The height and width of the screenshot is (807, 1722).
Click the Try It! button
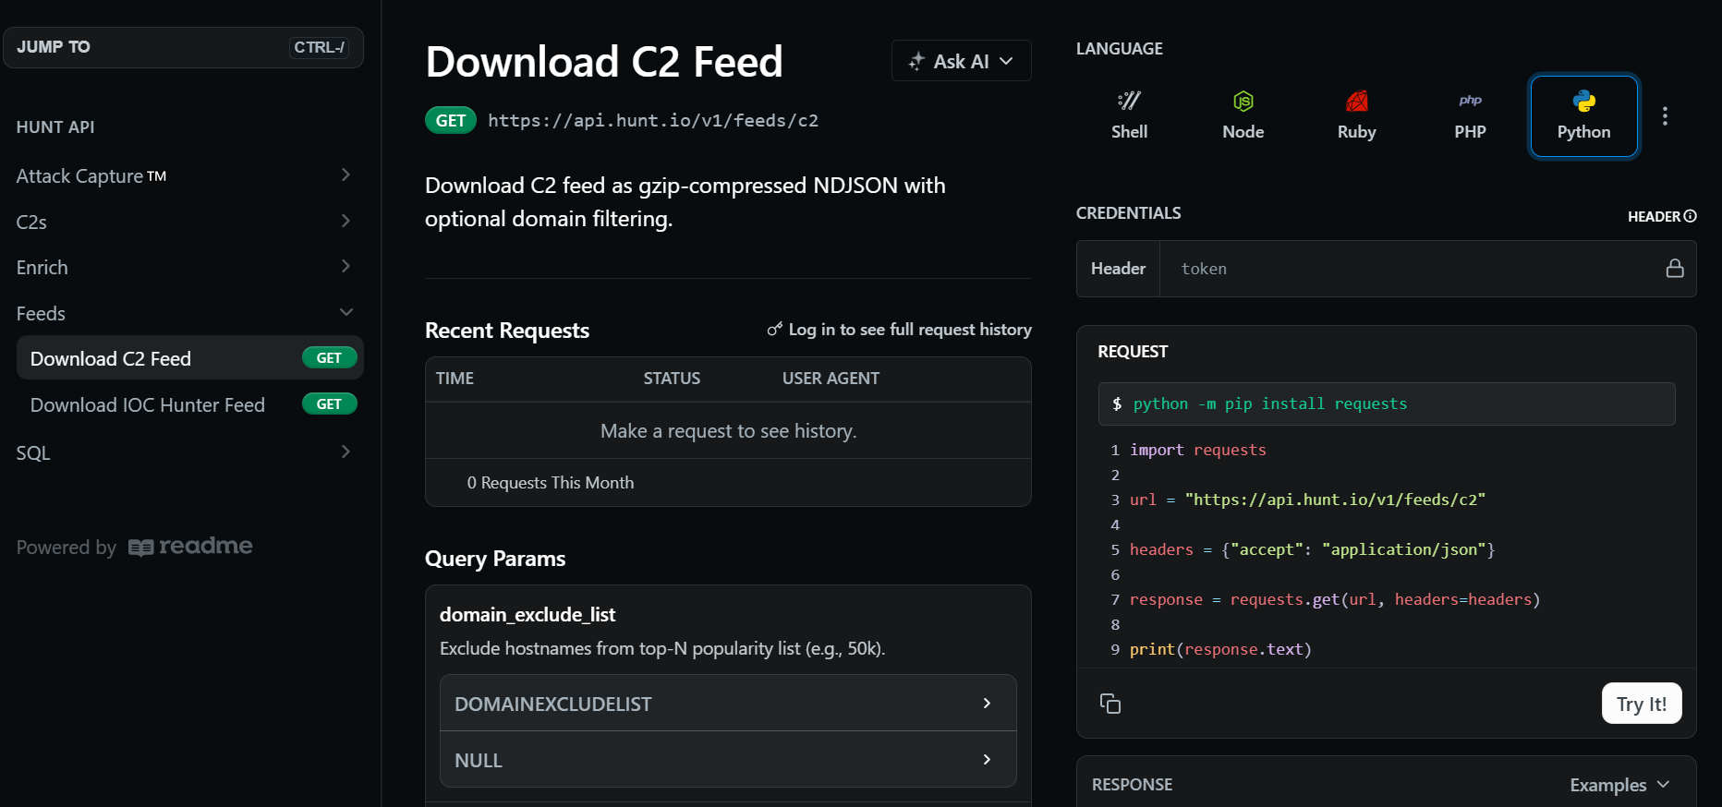(x=1641, y=704)
